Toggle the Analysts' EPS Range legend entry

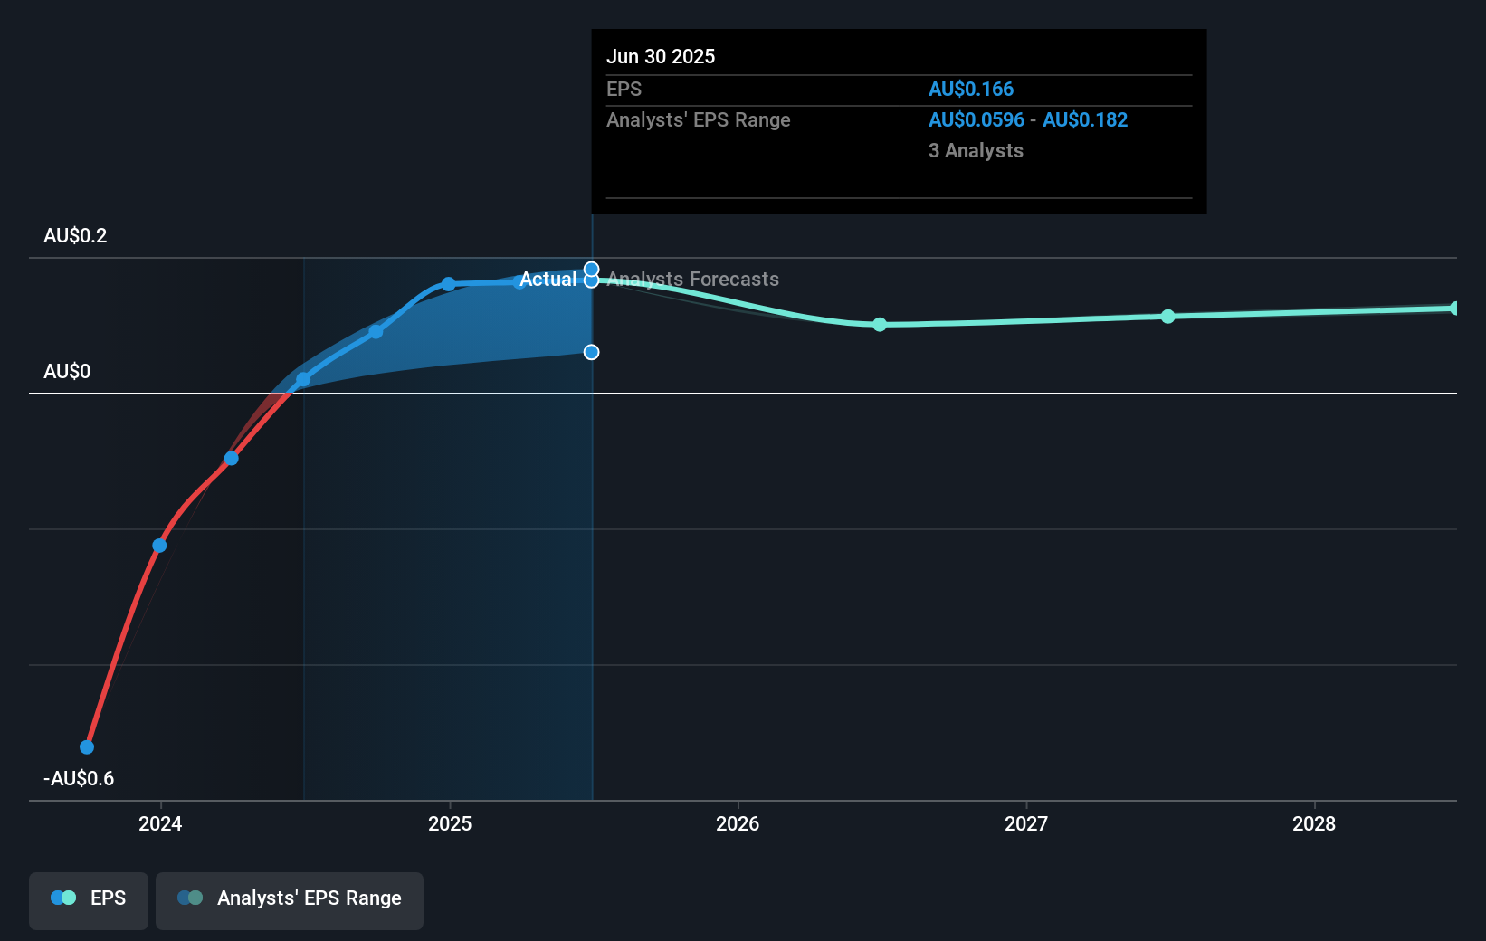pos(290,898)
